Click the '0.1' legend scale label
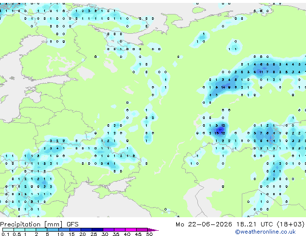Viewport: 306px width, 236px height. [x=5, y=234]
